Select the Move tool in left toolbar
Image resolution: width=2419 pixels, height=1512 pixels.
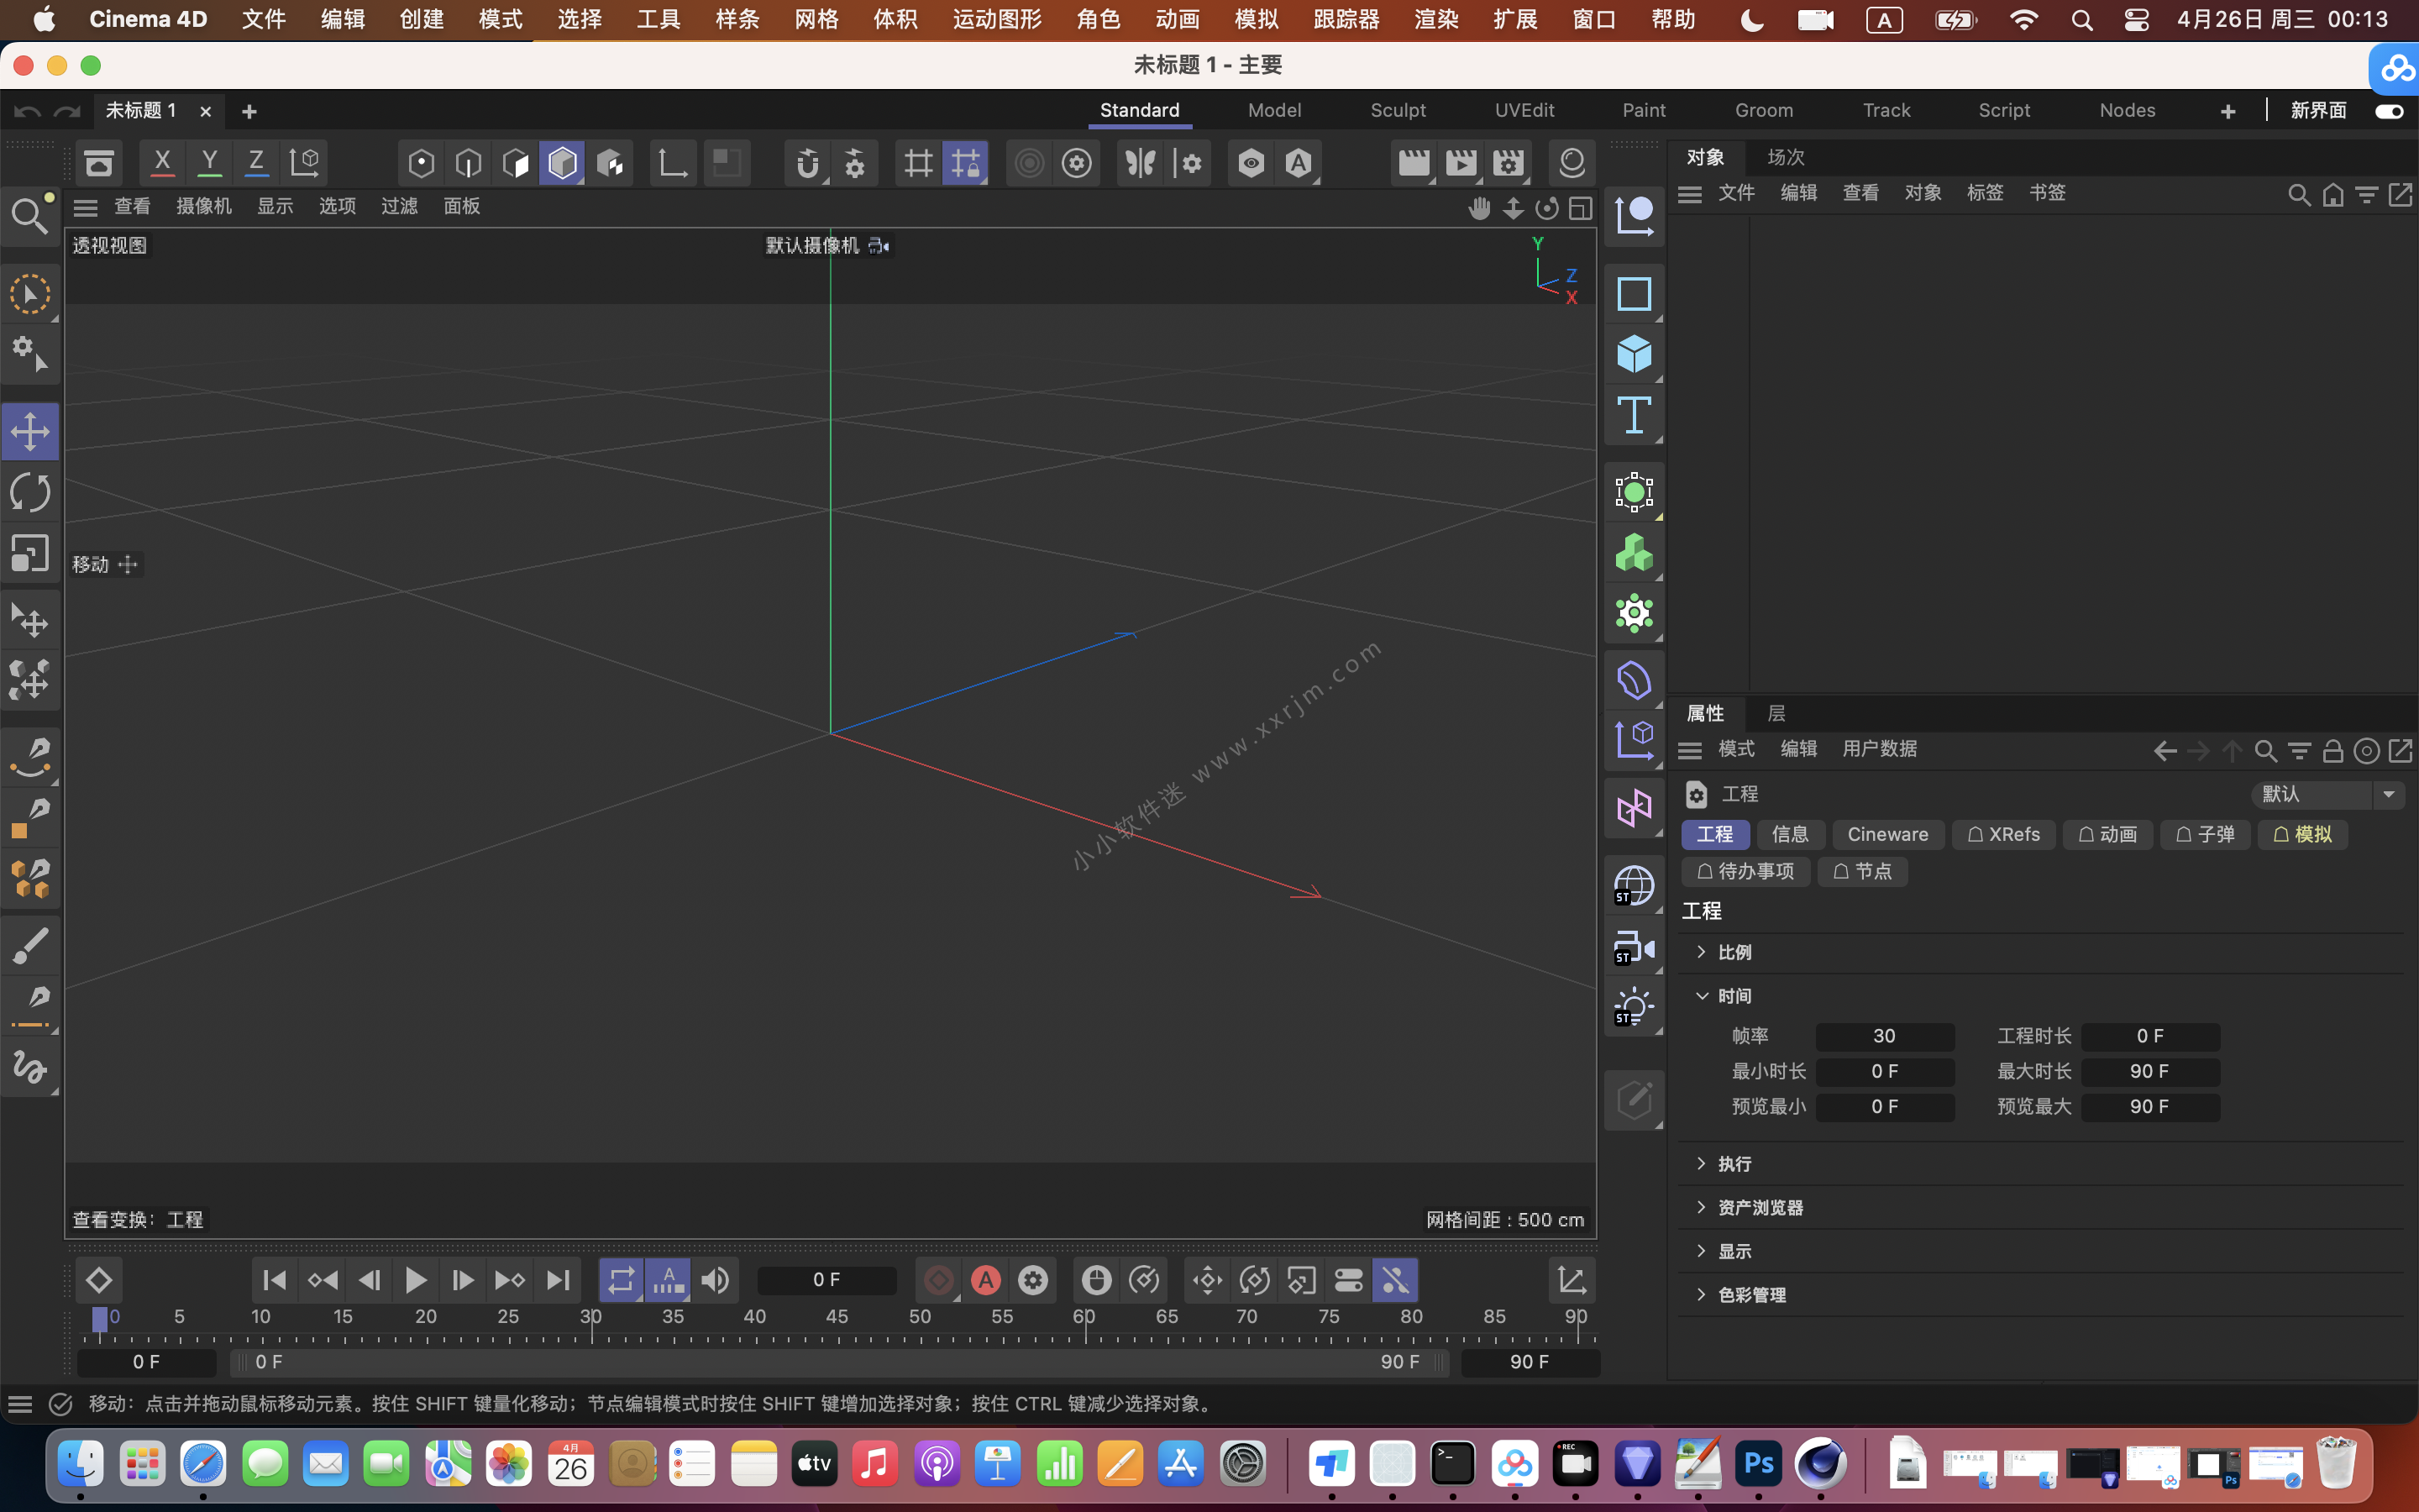[30, 432]
